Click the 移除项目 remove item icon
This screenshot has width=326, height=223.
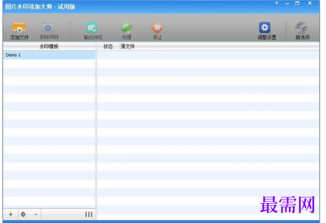pyautogui.click(x=48, y=28)
